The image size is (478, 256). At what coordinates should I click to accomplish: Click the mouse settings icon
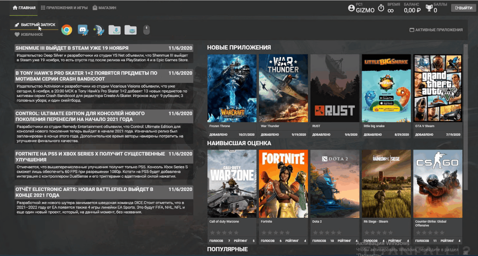146,30
